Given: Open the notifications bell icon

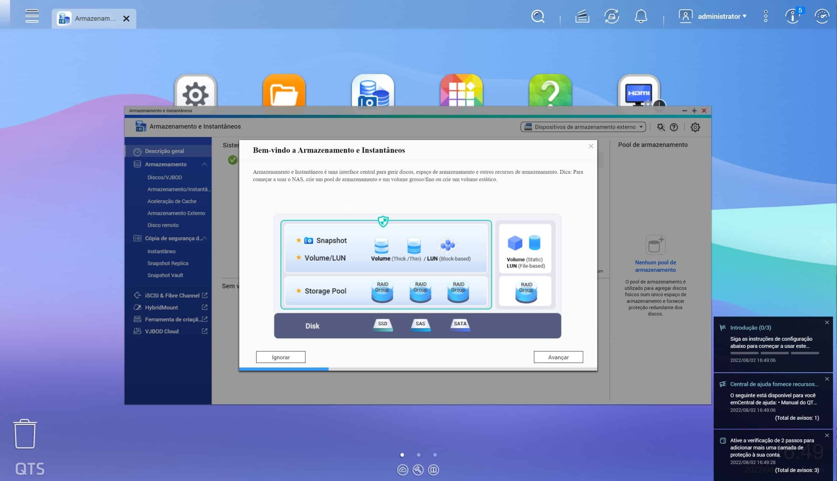Looking at the screenshot, I should pyautogui.click(x=641, y=16).
